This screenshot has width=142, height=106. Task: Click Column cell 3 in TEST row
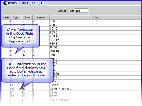click(41, 96)
